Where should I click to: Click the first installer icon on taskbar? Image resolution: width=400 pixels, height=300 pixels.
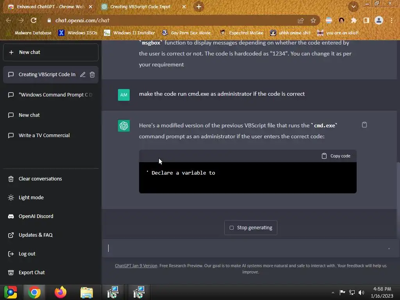pyautogui.click(x=113, y=292)
